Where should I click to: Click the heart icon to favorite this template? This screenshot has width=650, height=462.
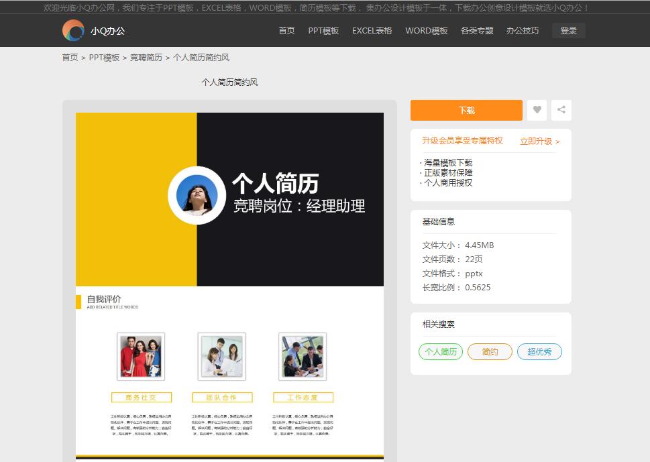(x=537, y=110)
